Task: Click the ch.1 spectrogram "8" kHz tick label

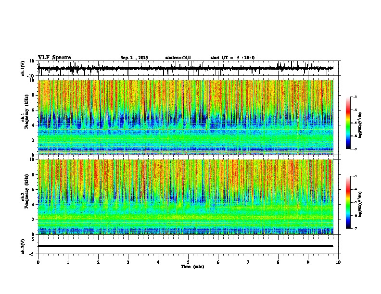Action: [x=34, y=95]
